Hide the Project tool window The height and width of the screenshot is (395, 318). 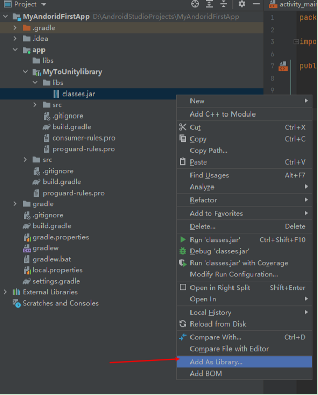click(256, 4)
